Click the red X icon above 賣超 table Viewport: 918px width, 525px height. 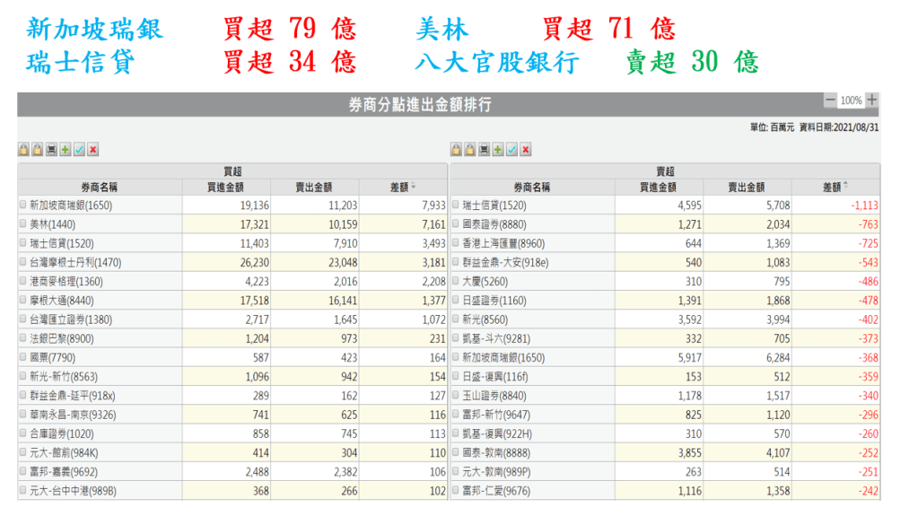(525, 149)
